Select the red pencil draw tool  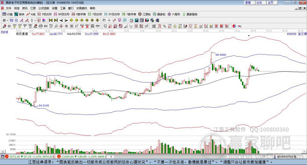click(x=4, y=26)
